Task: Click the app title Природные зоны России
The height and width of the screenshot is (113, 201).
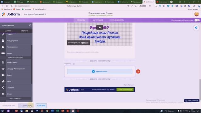Action: click(x=100, y=13)
